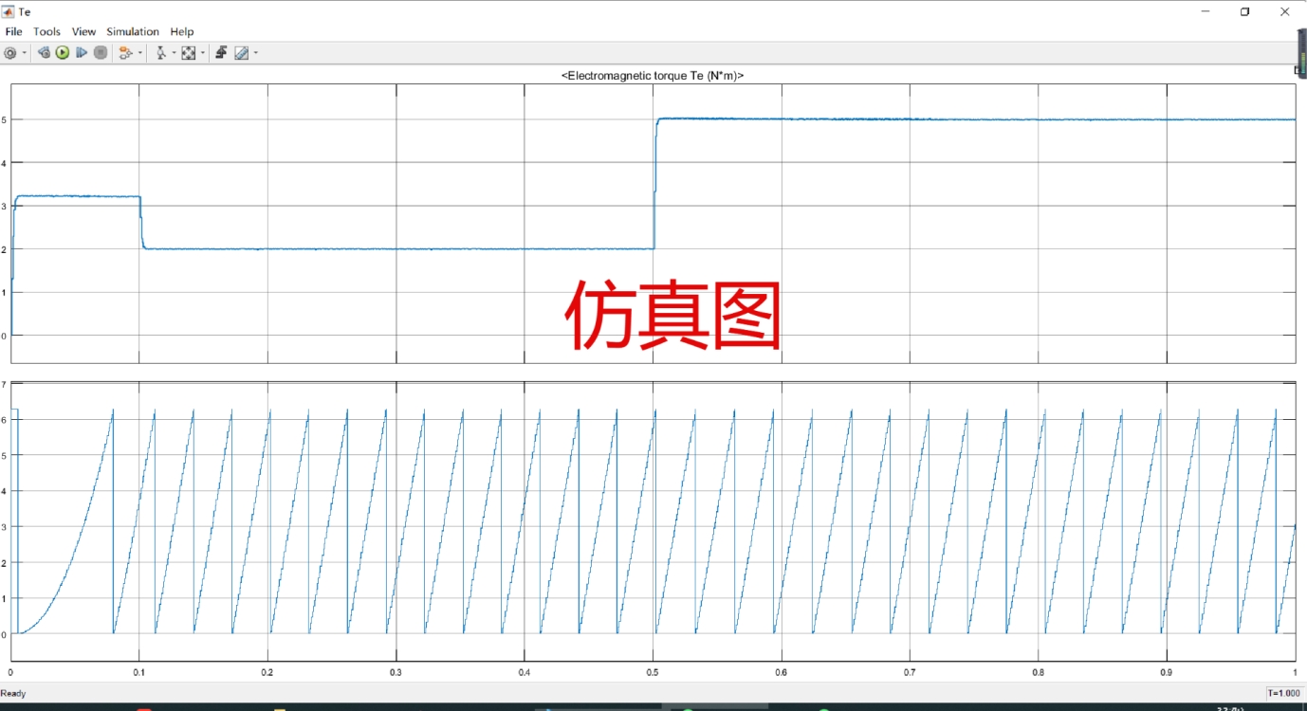This screenshot has height=711, width=1307.
Task: Click the Te scope icon in the title bar
Action: [9, 11]
